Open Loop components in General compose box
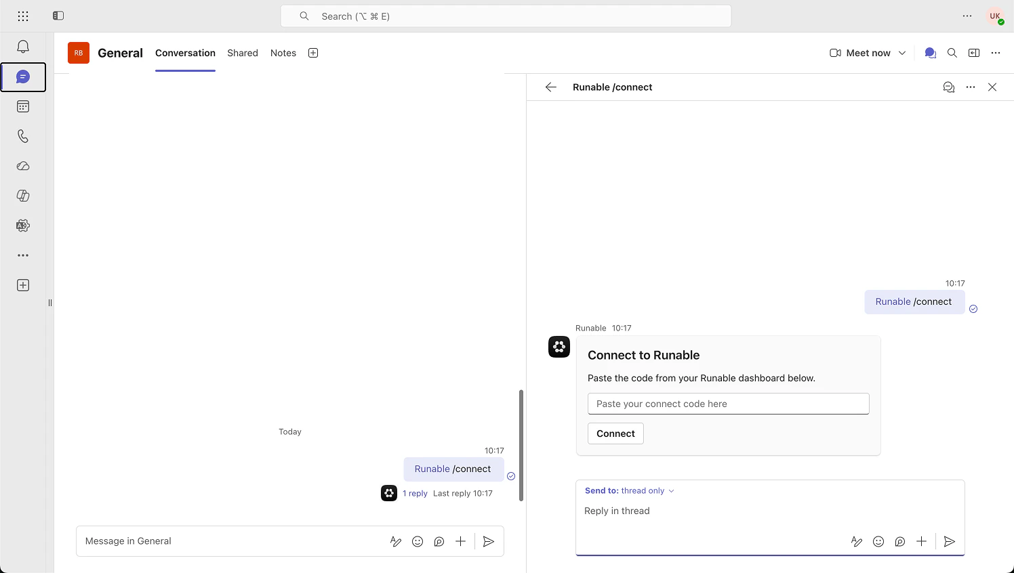This screenshot has width=1014, height=573. 439,541
